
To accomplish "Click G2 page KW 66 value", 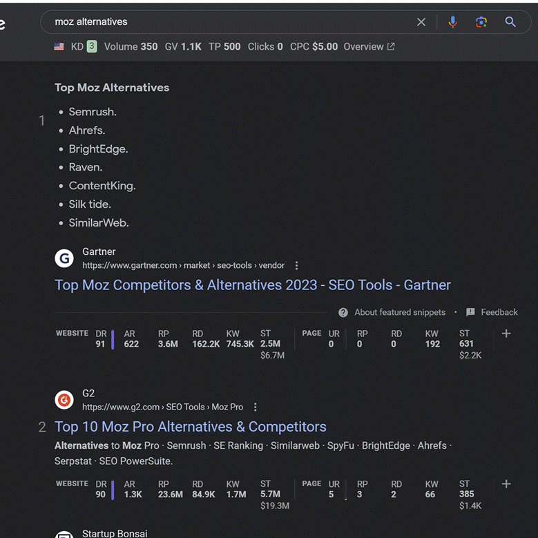I will 430,494.
